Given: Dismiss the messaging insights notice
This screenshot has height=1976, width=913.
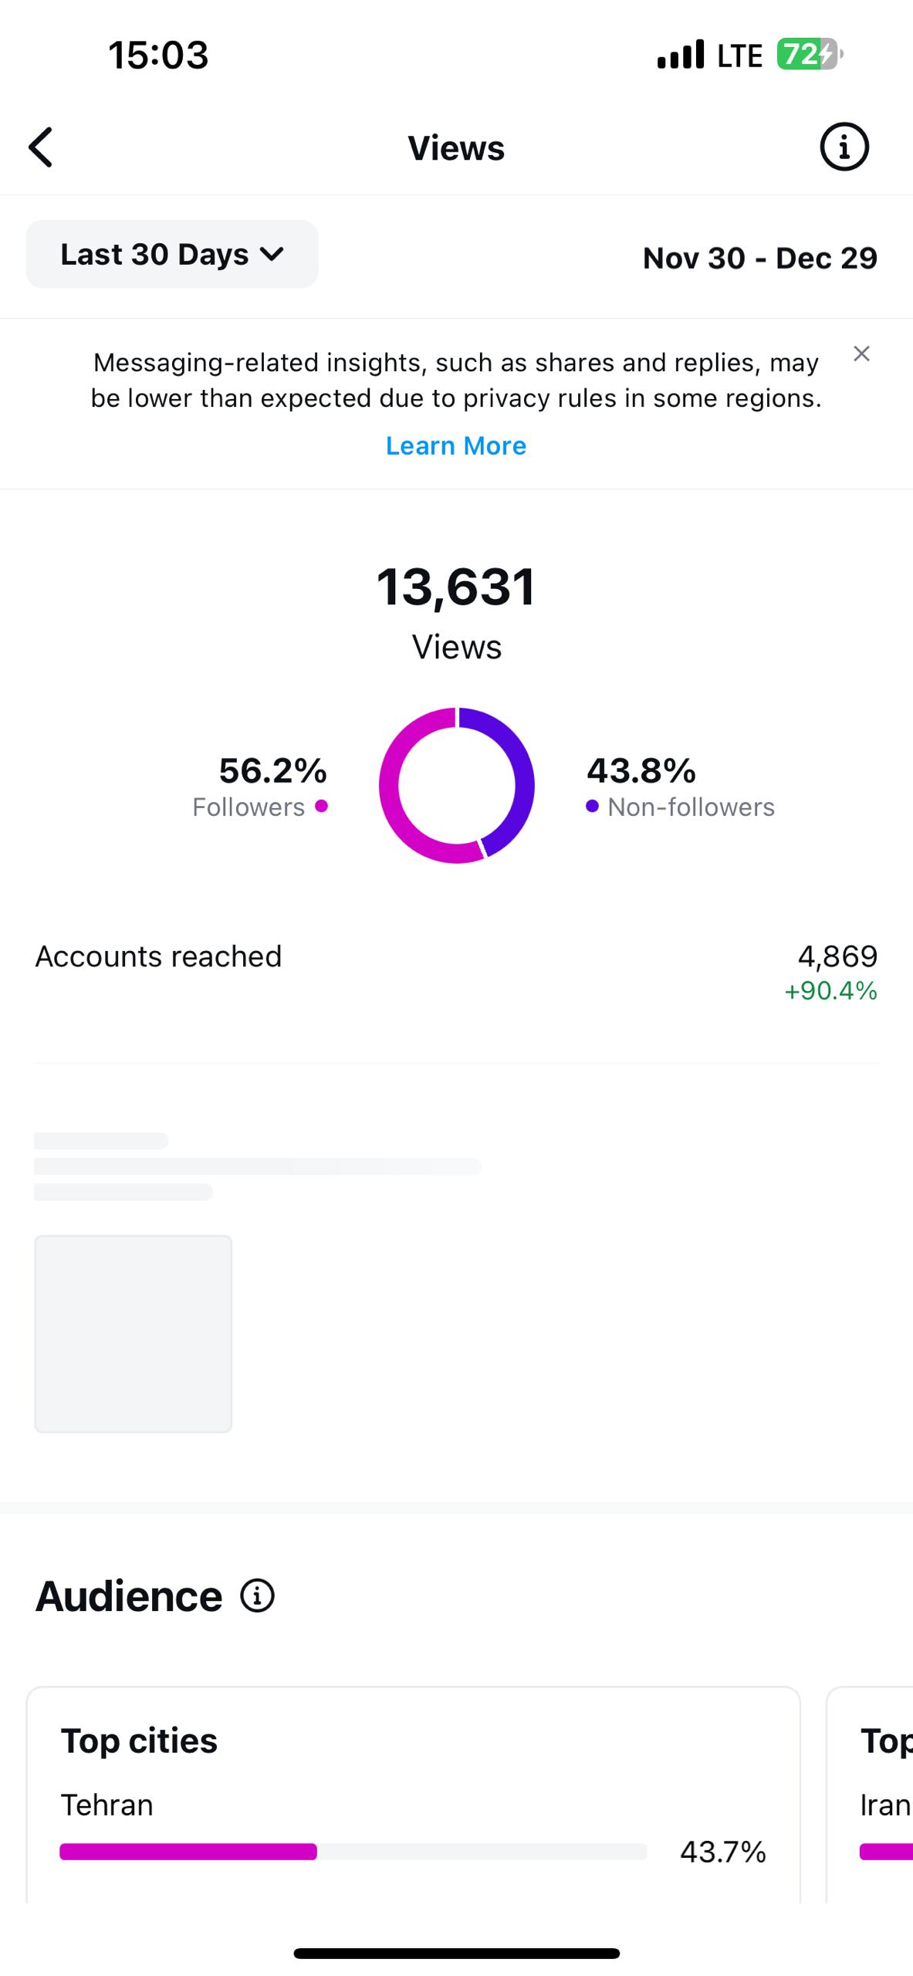Looking at the screenshot, I should [861, 354].
